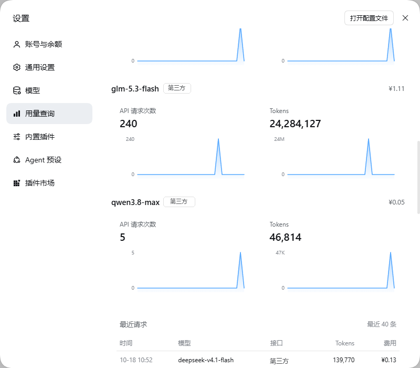
Task: Close the settings dialog with X
Action: [x=405, y=18]
